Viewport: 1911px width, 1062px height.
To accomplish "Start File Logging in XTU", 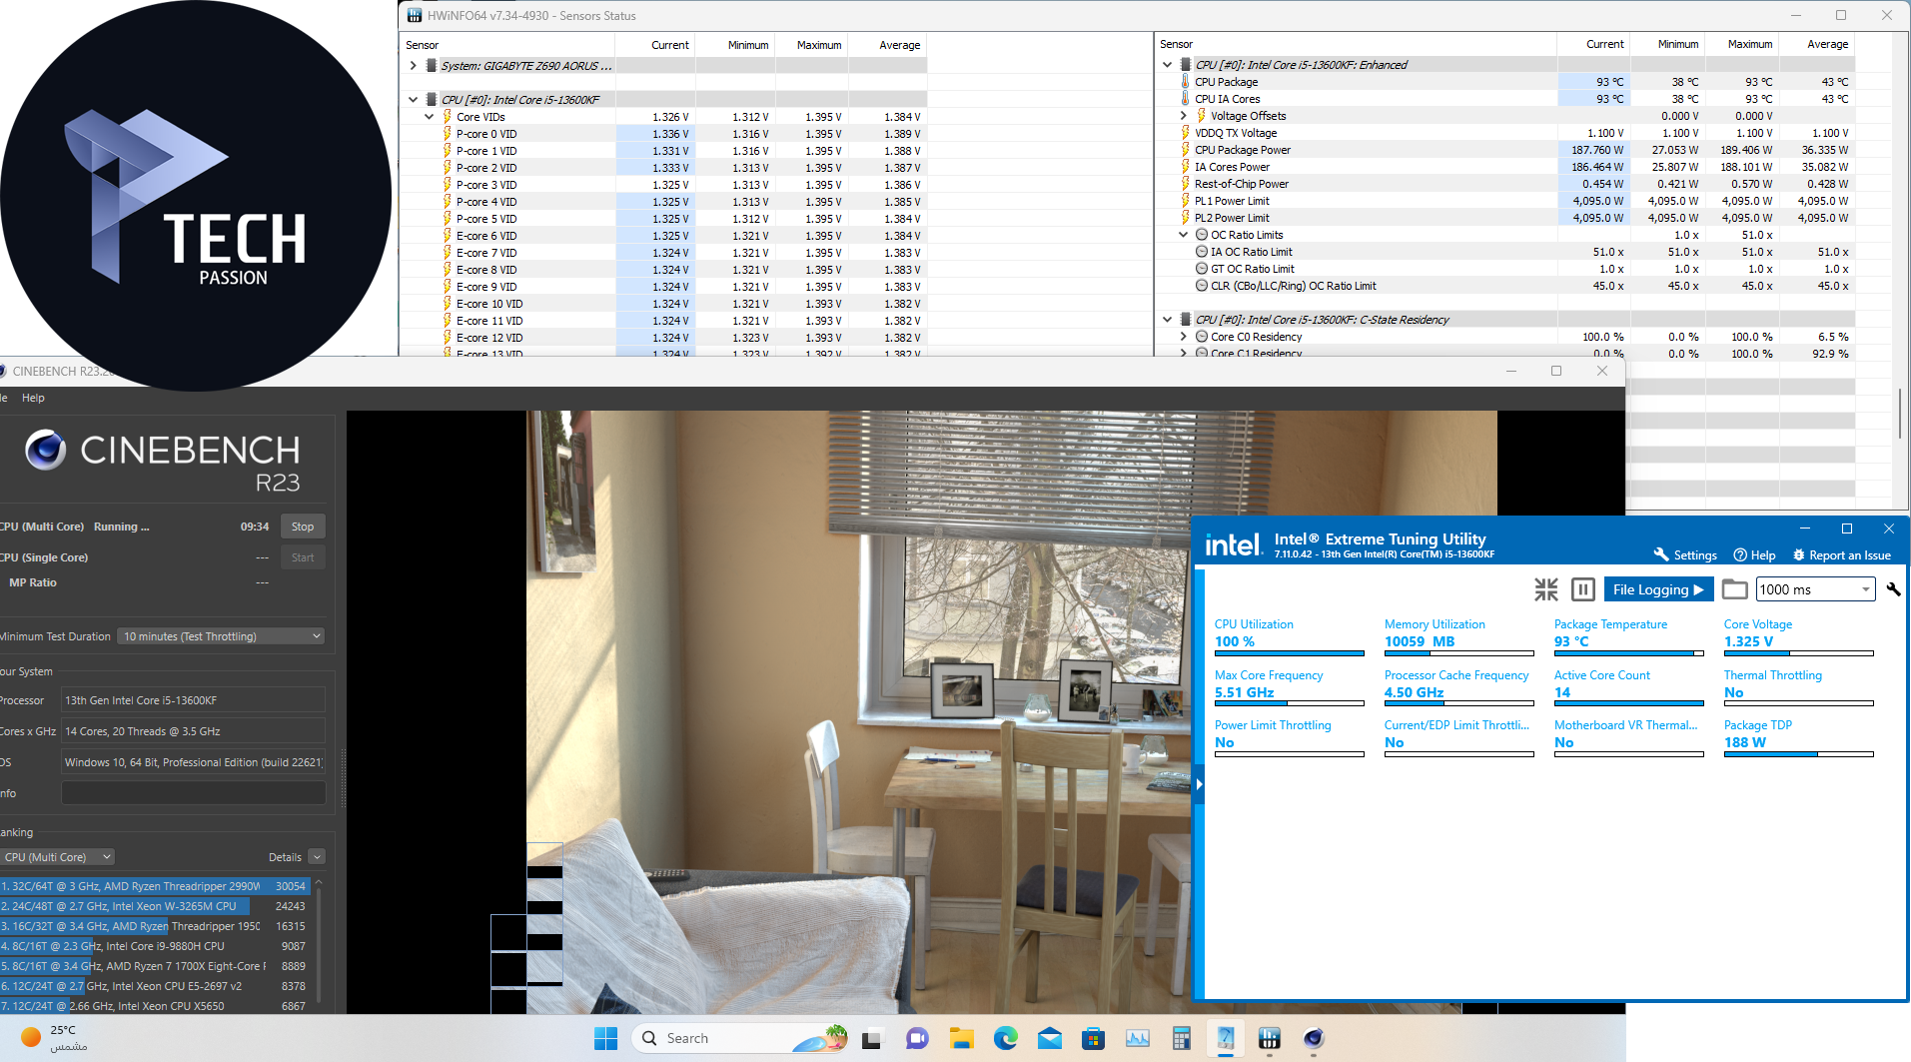I will 1657,589.
